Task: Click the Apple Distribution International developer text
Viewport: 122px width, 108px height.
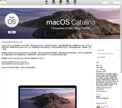Action: pos(104,89)
